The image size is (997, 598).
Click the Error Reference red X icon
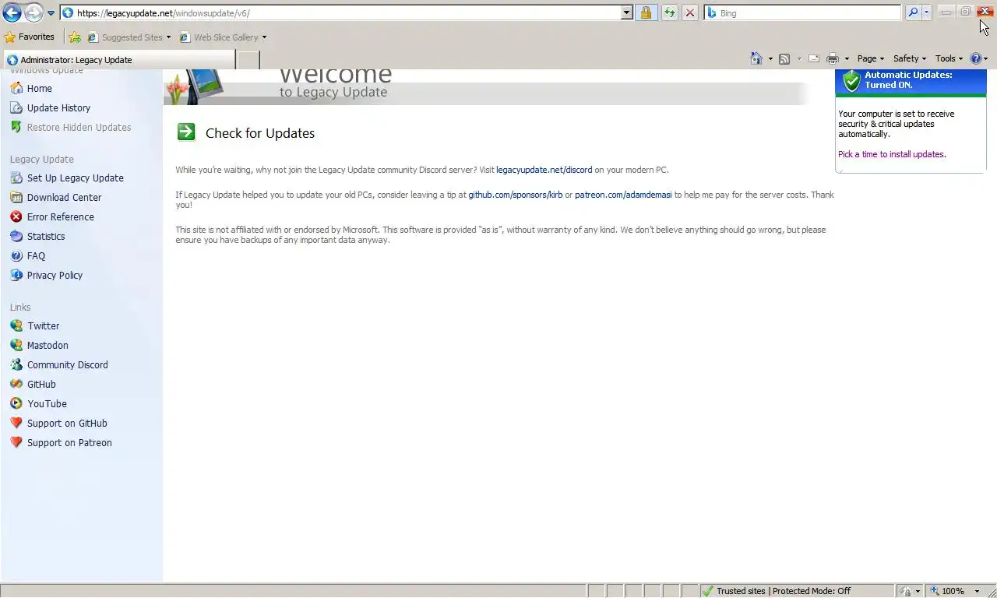(16, 216)
